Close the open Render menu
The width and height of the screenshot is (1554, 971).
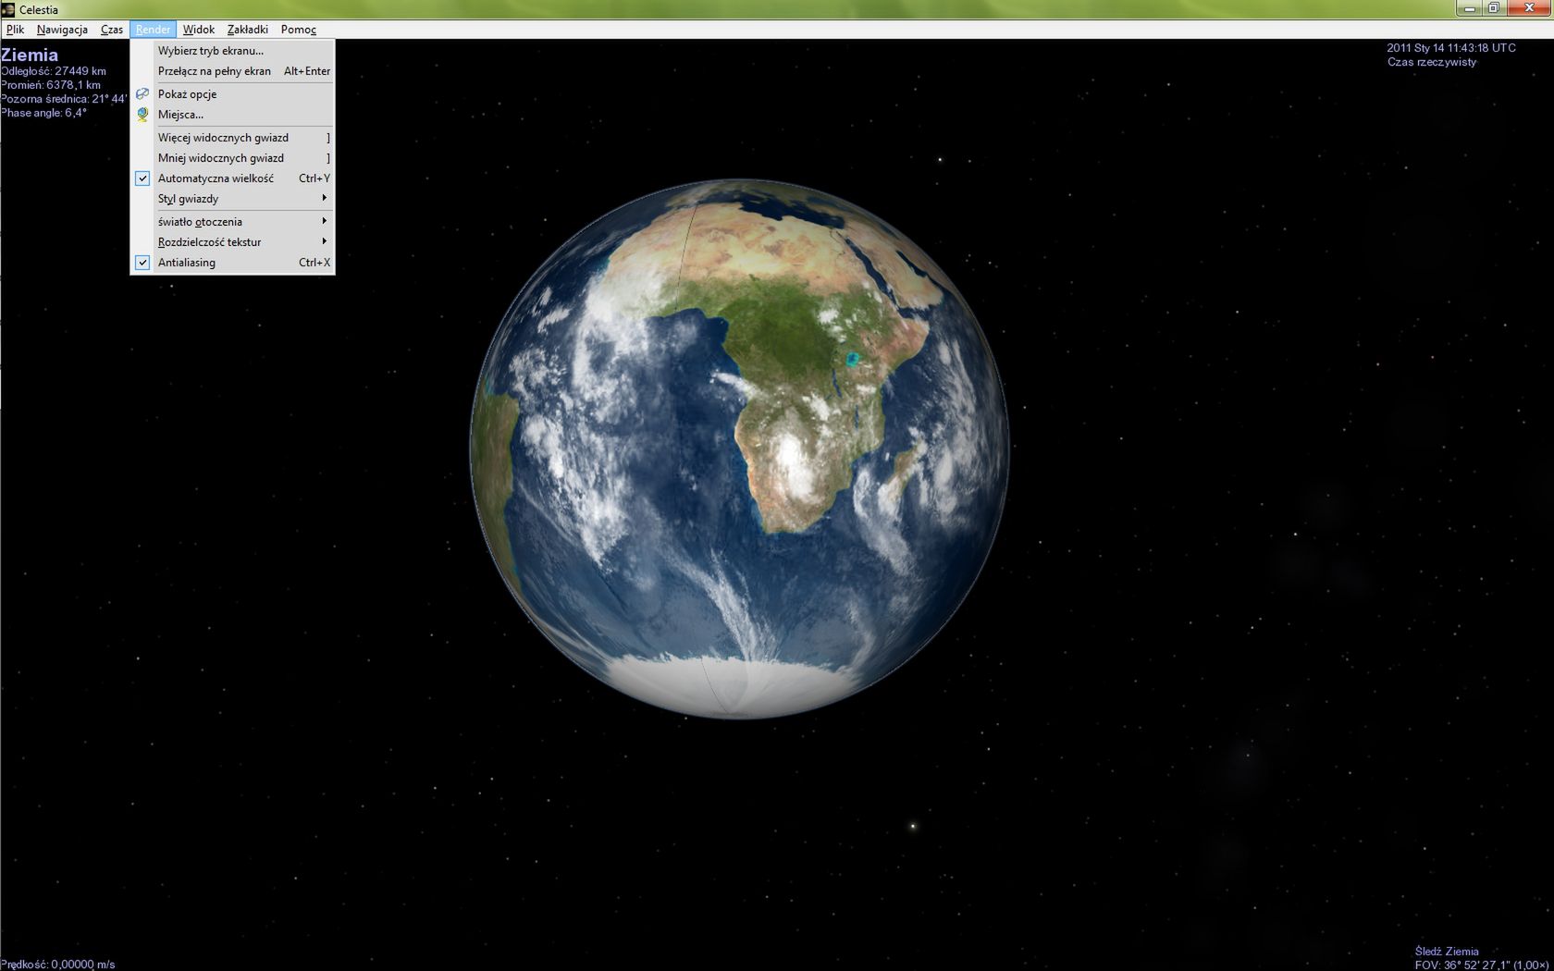click(153, 30)
